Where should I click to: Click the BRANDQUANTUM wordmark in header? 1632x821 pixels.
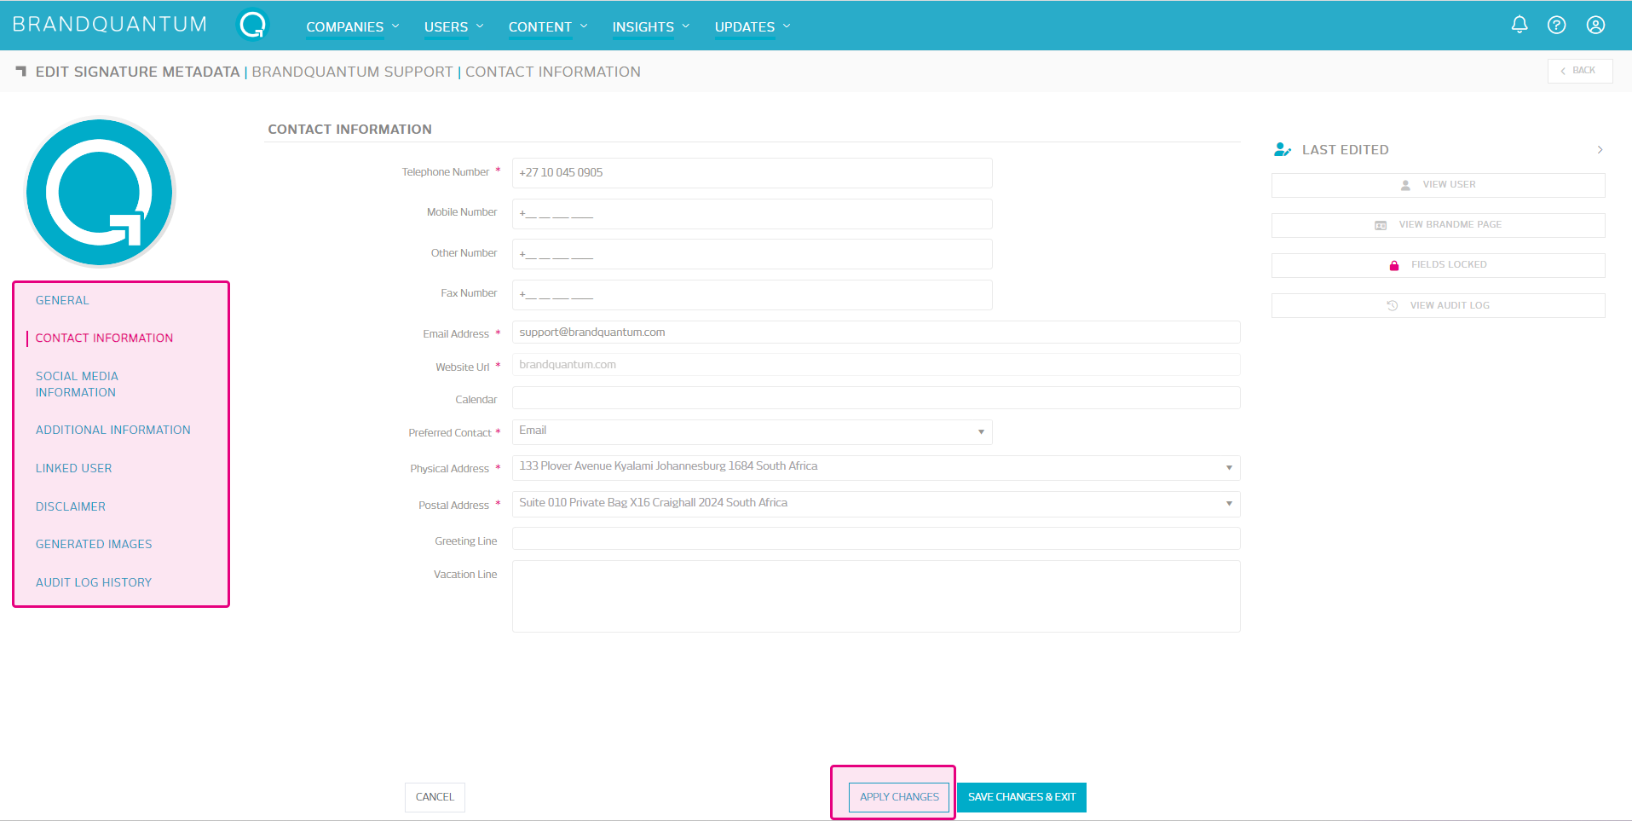pos(110,25)
